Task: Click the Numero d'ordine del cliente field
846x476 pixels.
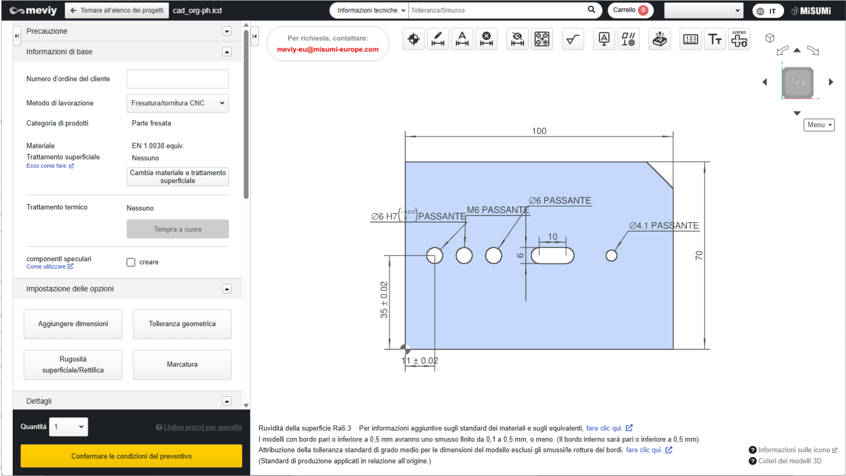Action: tap(178, 79)
